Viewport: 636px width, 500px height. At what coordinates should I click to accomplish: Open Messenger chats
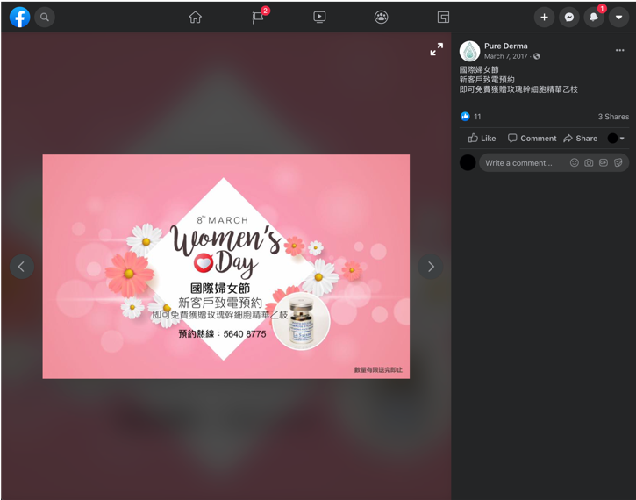click(569, 17)
